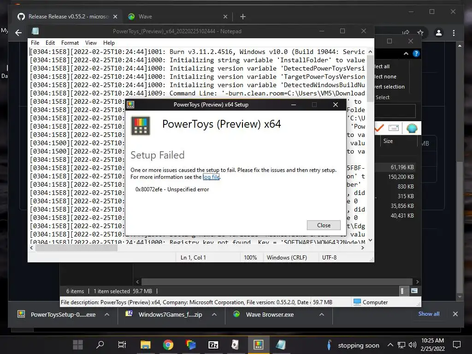Open Google Chrome from taskbar
Viewport: 472px width, 354px height.
click(x=168, y=345)
